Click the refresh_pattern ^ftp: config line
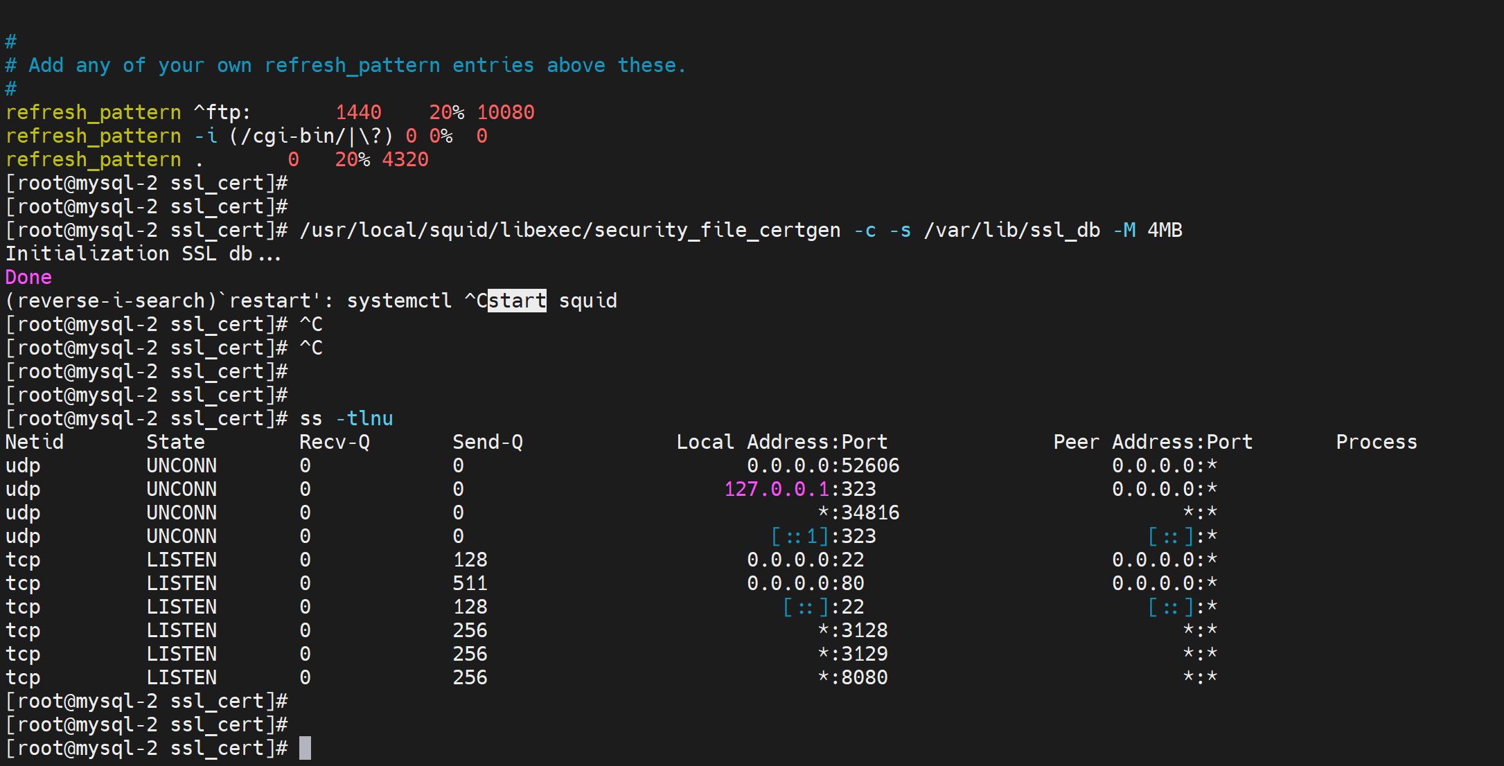1504x766 pixels. [x=128, y=112]
